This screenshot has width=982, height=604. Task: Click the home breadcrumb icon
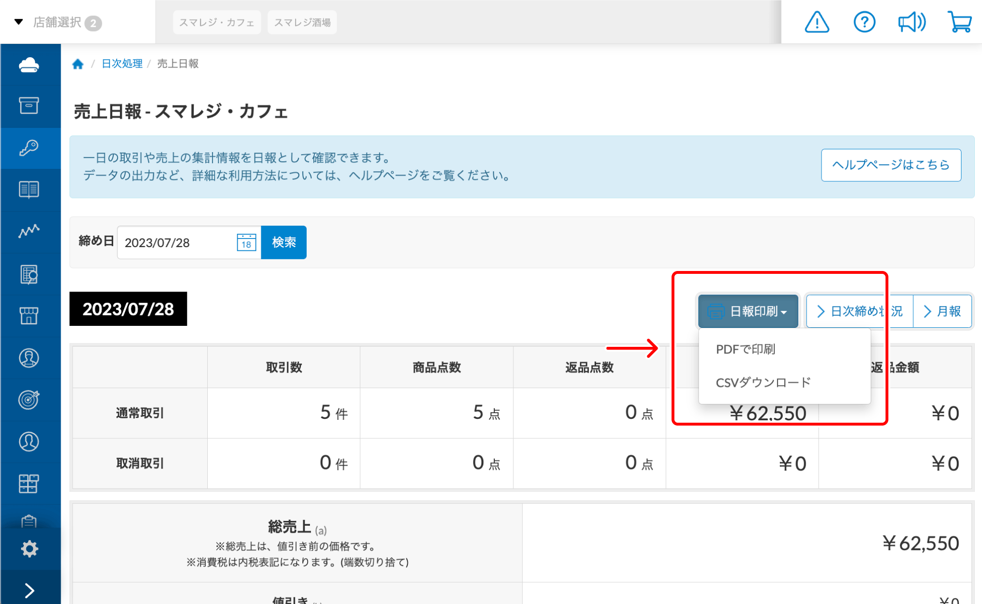(78, 64)
